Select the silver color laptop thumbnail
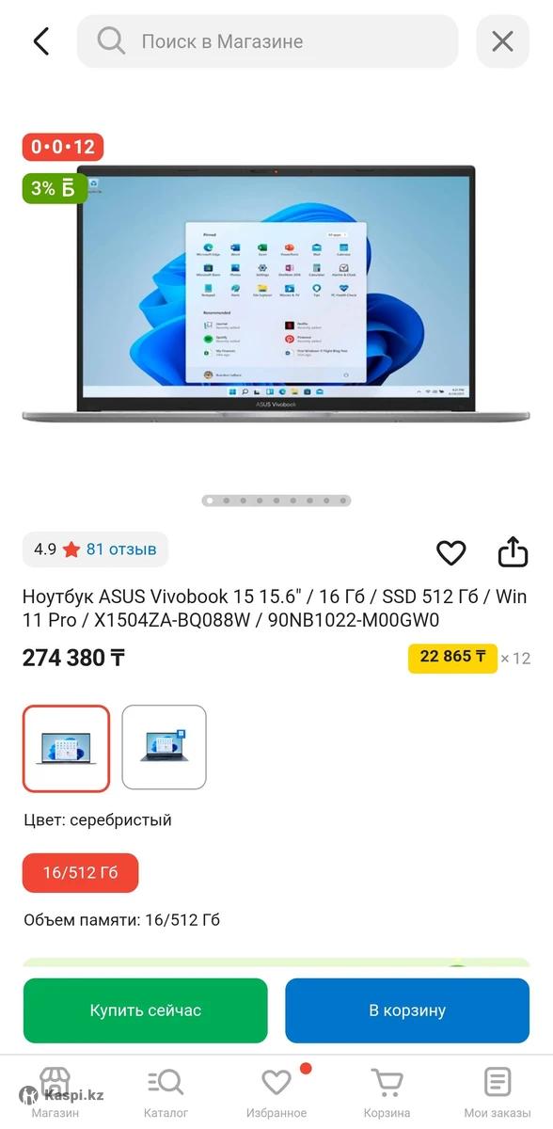Viewport: 553px width, 1129px height. click(x=66, y=748)
